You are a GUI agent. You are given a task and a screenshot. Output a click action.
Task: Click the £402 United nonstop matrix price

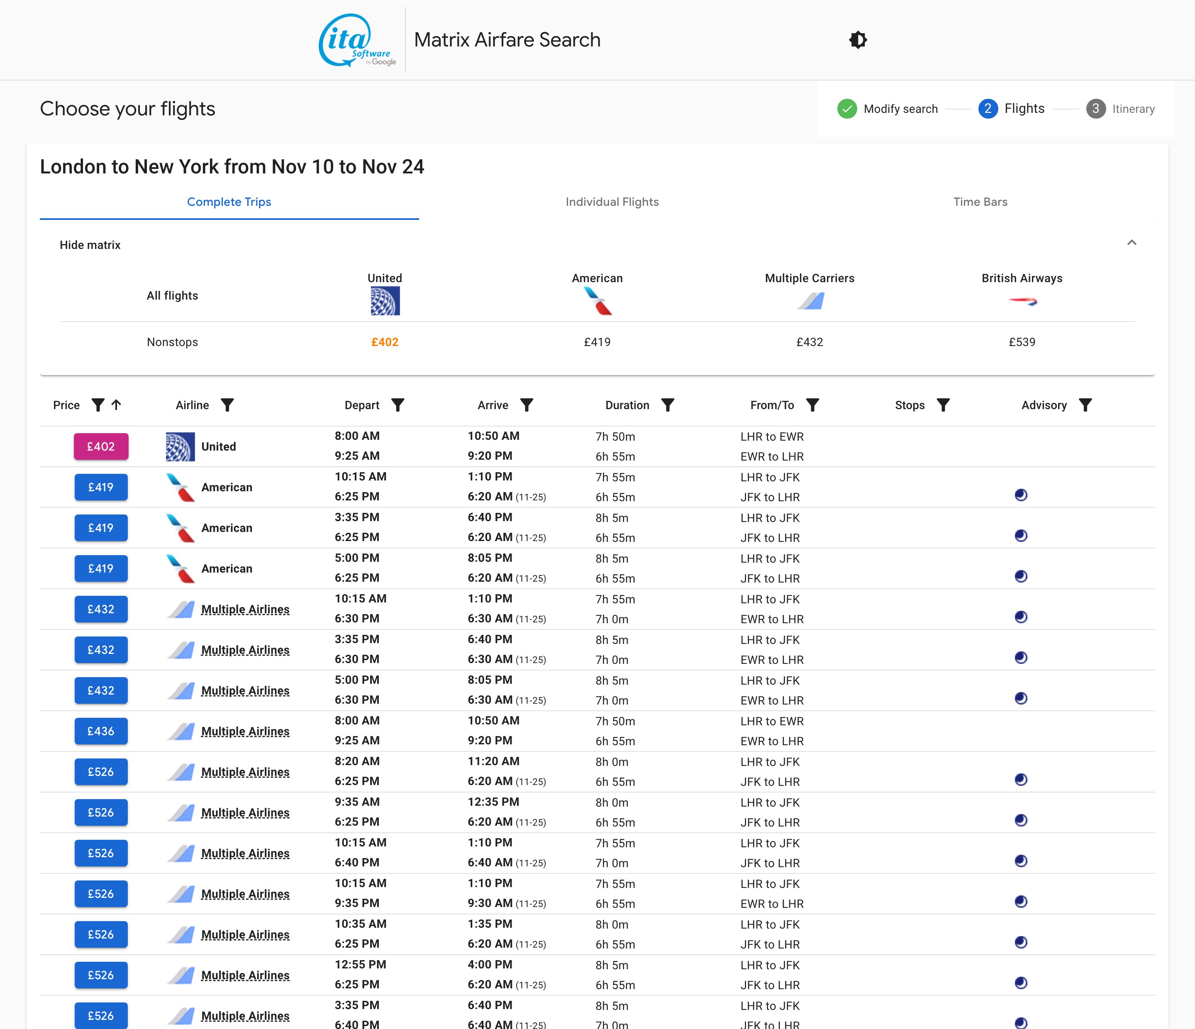click(x=385, y=342)
